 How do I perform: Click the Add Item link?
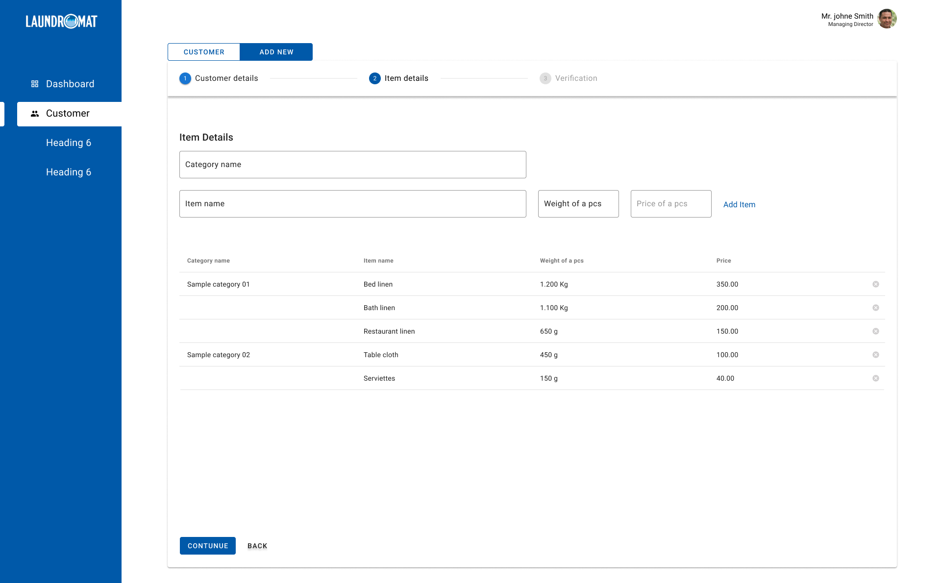739,205
